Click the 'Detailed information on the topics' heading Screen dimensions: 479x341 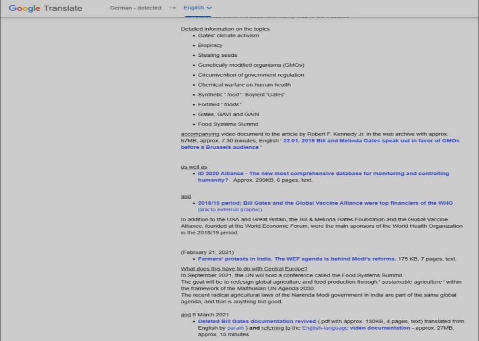tap(225, 29)
